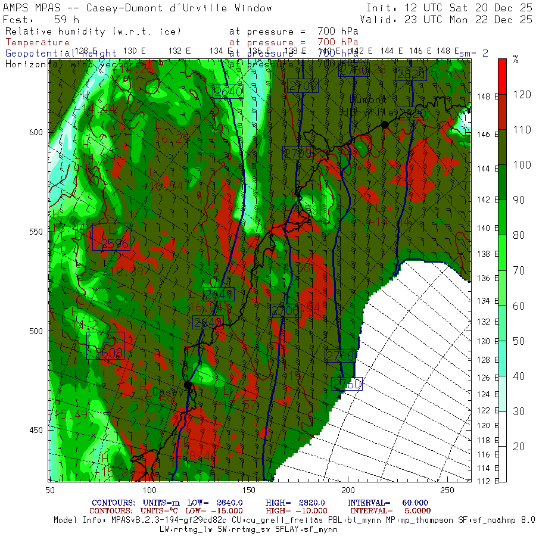Screen dimensions: 536x536
Task: Select the green swatch between 80 and 90
Action: [x=502, y=217]
